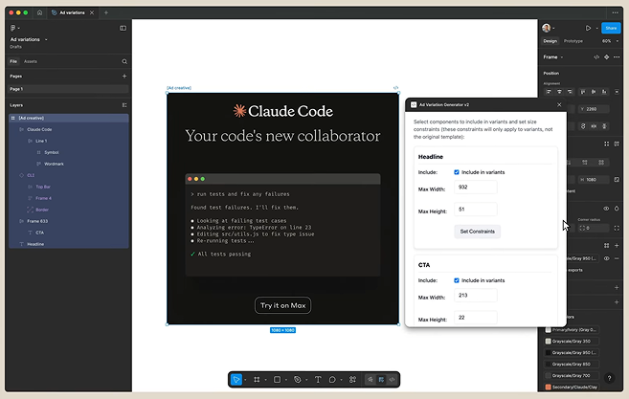Select the Text tool

pos(318,379)
